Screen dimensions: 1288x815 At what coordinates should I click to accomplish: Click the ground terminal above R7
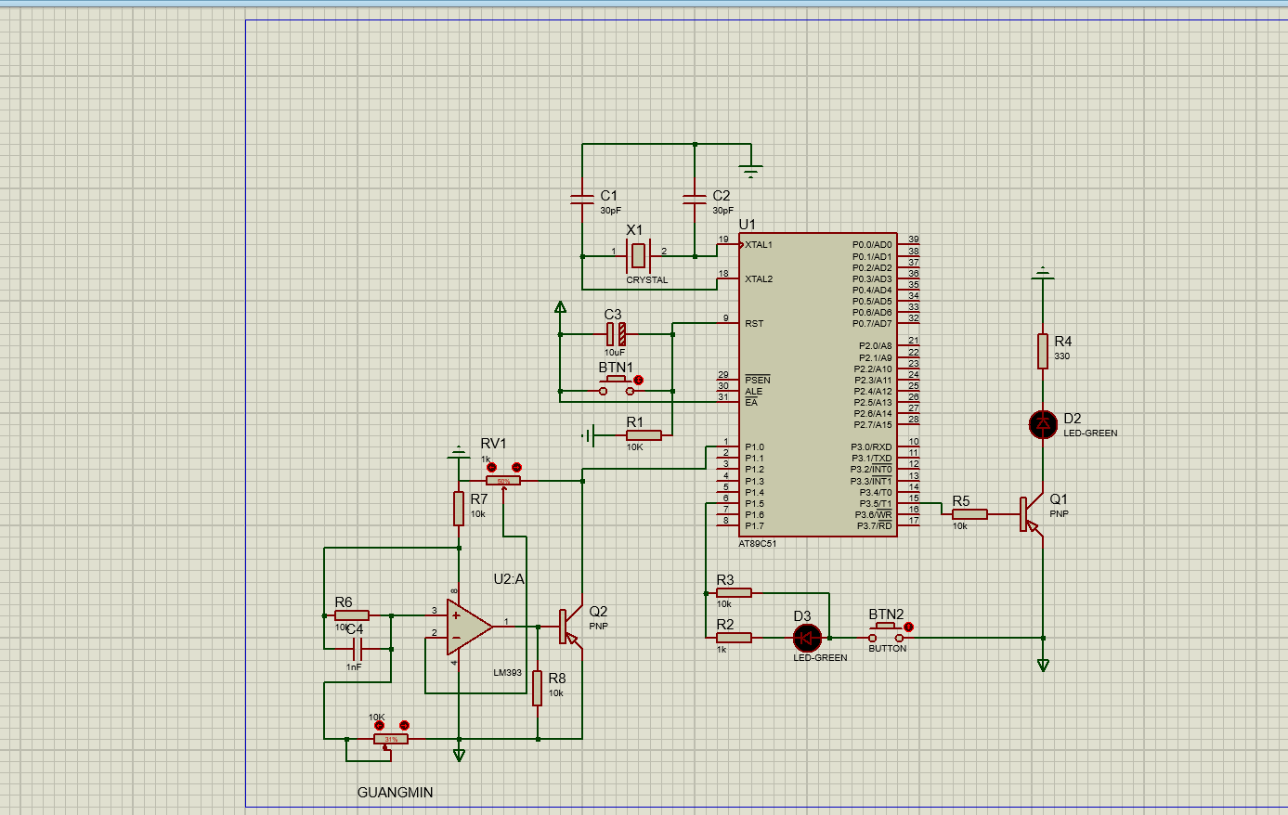[x=458, y=452]
